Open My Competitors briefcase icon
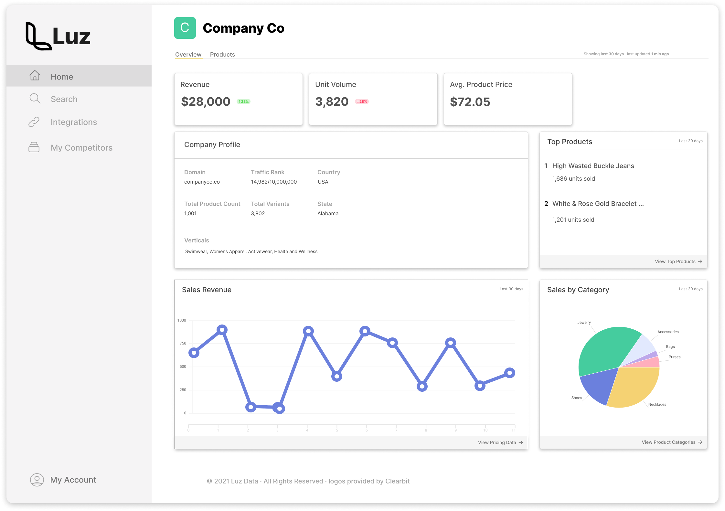This screenshot has width=725, height=511. [34, 147]
